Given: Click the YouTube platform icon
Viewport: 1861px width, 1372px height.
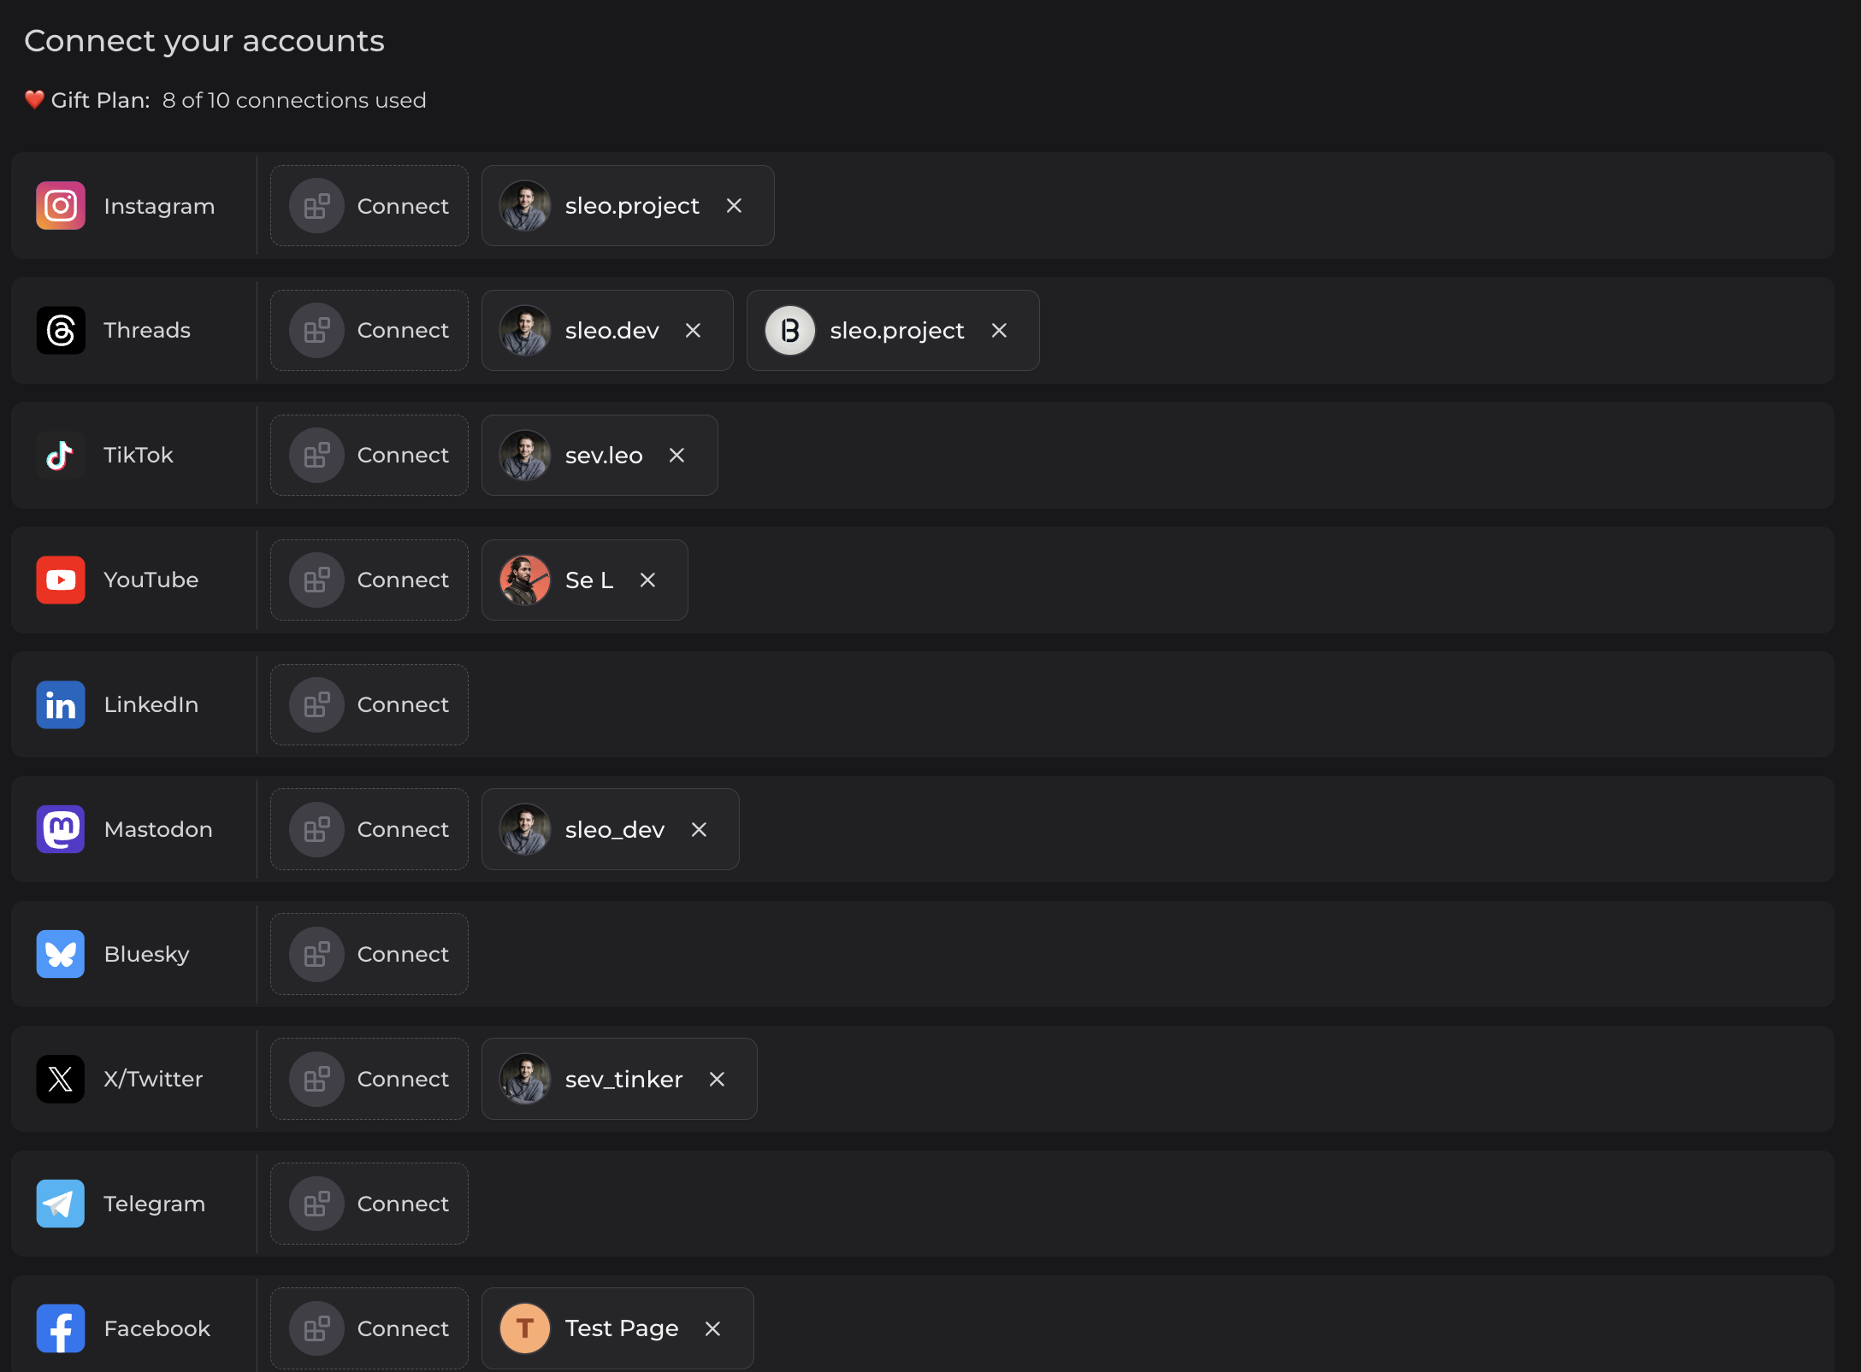Looking at the screenshot, I should 61,580.
